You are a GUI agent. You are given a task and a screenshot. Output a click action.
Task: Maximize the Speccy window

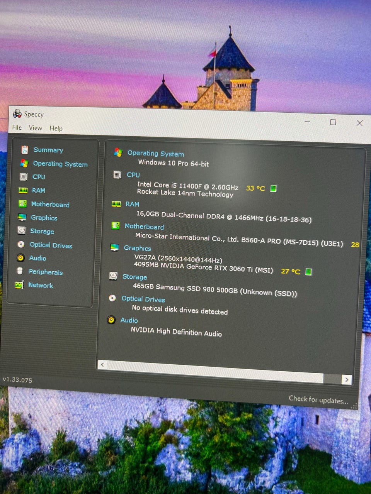pyautogui.click(x=333, y=122)
